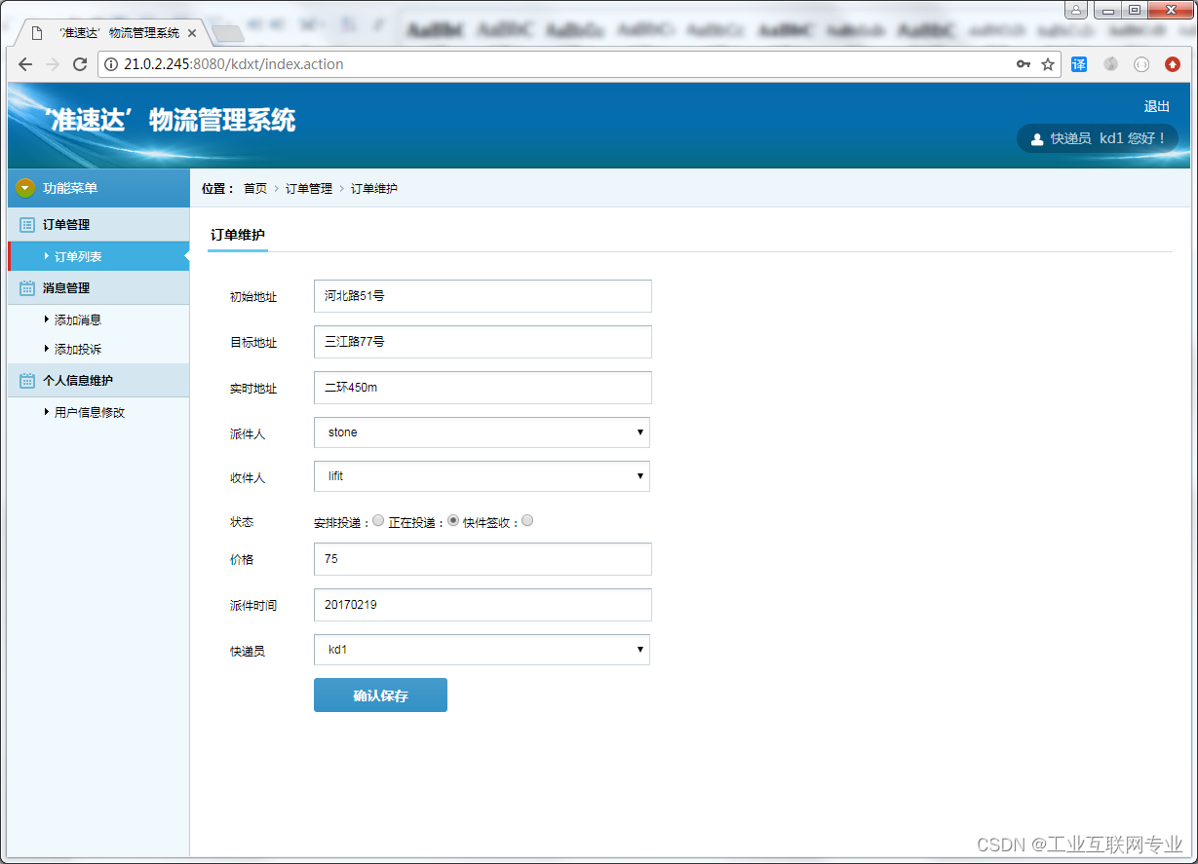
Task: Select the 快件签收 radio button
Action: point(527,521)
